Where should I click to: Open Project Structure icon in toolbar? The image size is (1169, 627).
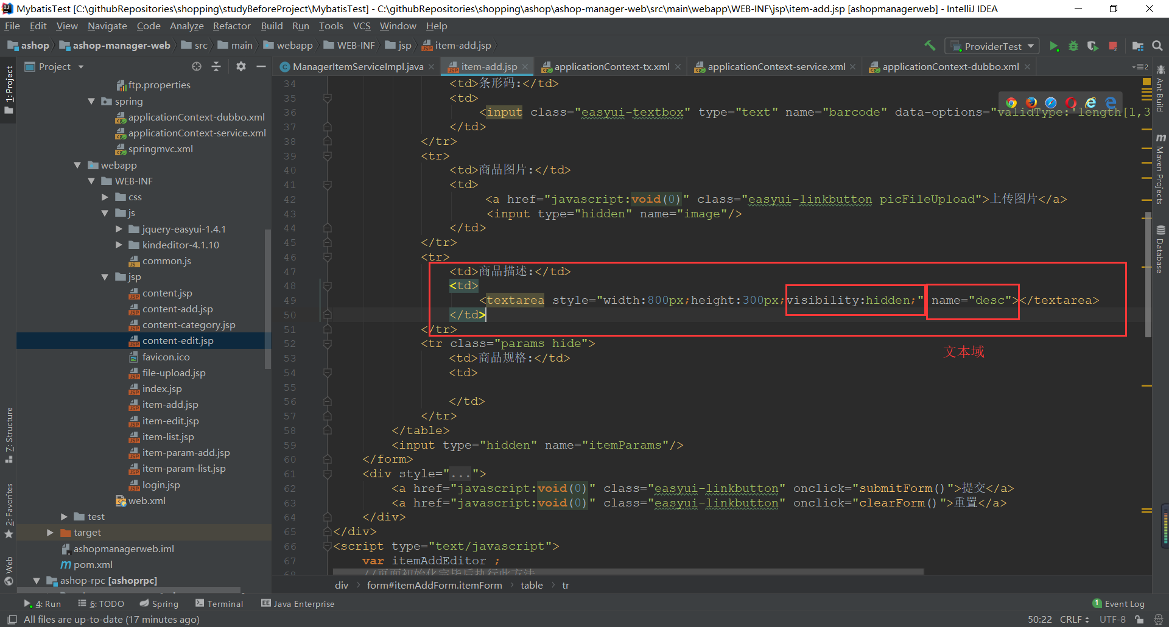pos(1137,46)
